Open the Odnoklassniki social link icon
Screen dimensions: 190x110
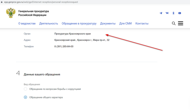173,13
